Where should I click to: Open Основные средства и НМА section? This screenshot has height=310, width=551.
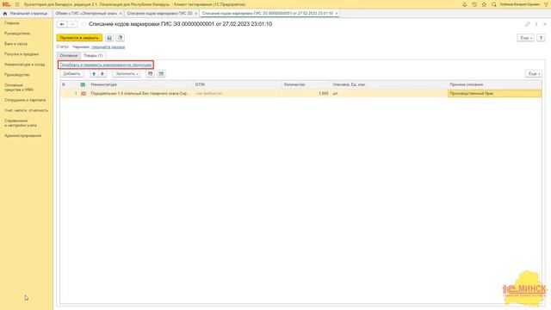coord(19,88)
